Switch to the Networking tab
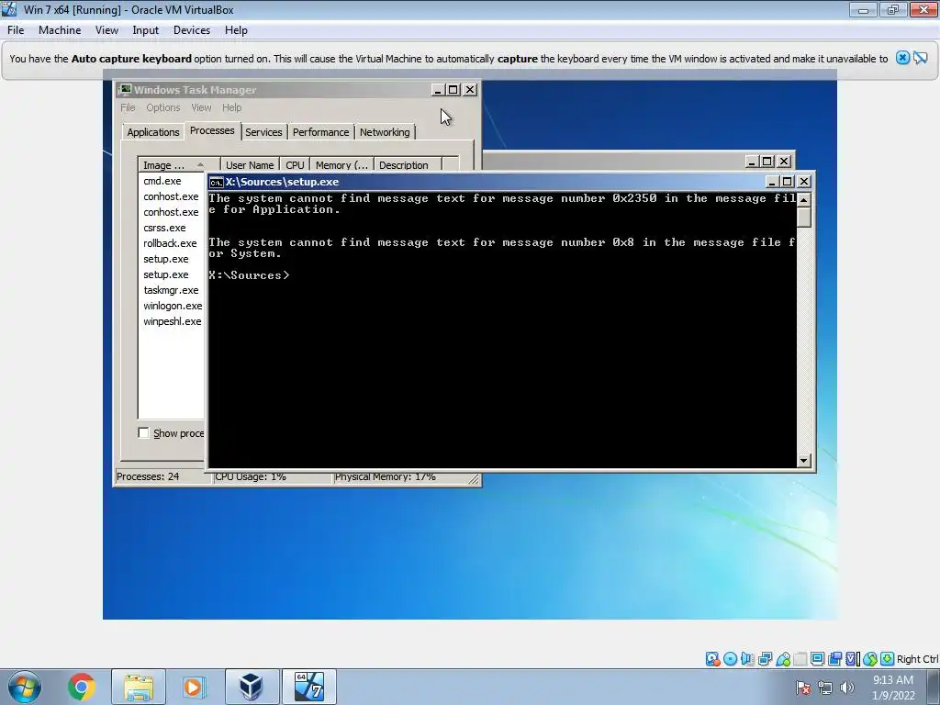The height and width of the screenshot is (705, 940). click(x=385, y=132)
